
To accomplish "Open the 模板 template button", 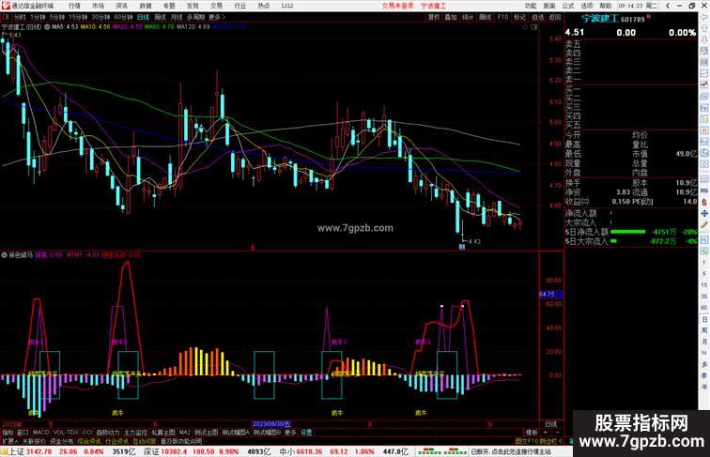I will tap(532, 433).
